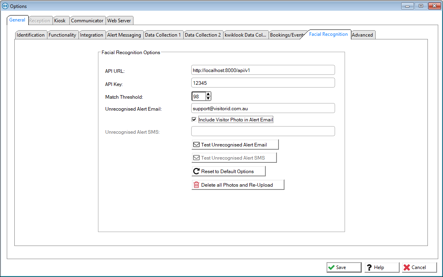Click into the API URL field

point(263,70)
